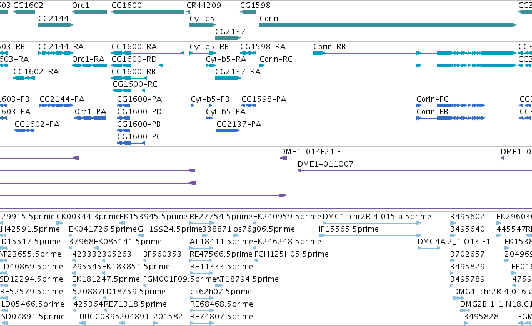Click the CG1600-RA transcript

click(x=148, y=53)
